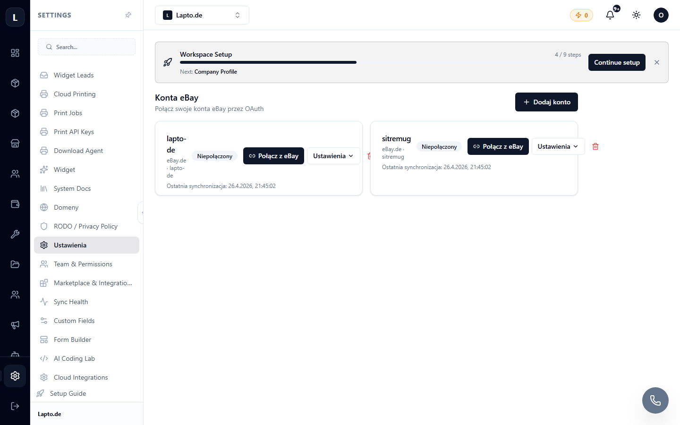
Task: Open AI Coding Lab
Action: (x=86, y=358)
